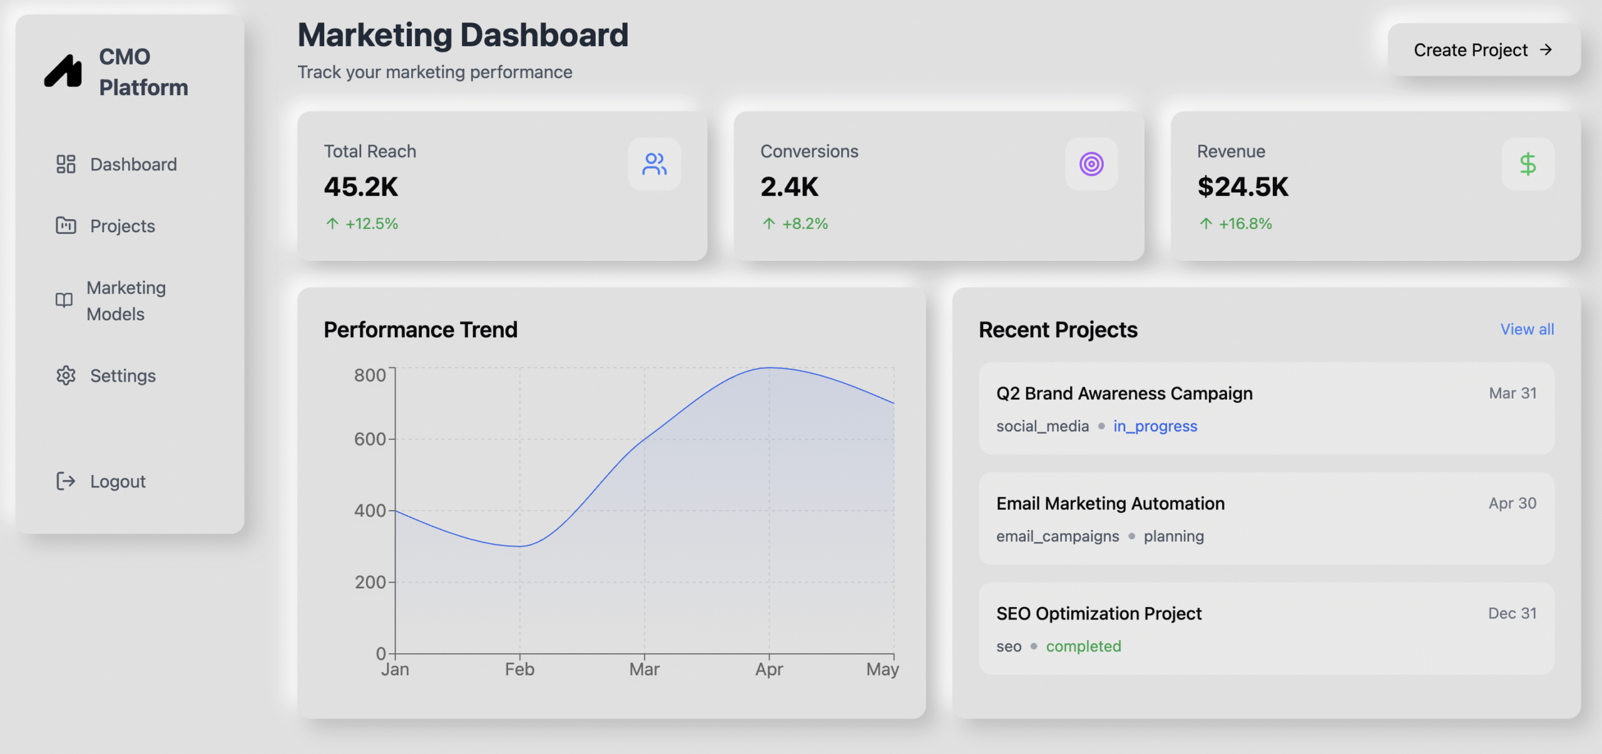Click the Settings gear icon
1602x754 pixels.
[x=66, y=375]
